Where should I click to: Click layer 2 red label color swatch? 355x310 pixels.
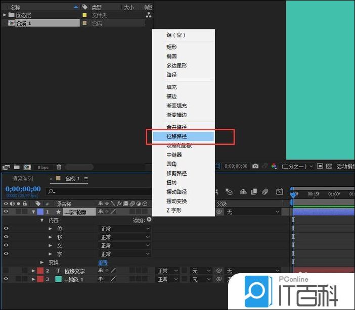coord(40,271)
